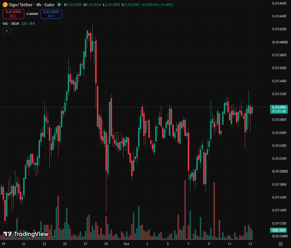
Task: Click the 0.000000 spread value
Action: [x=32, y=14]
